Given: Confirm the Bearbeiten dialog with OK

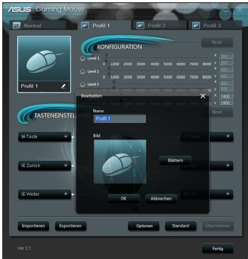Looking at the screenshot, I should pos(123,199).
